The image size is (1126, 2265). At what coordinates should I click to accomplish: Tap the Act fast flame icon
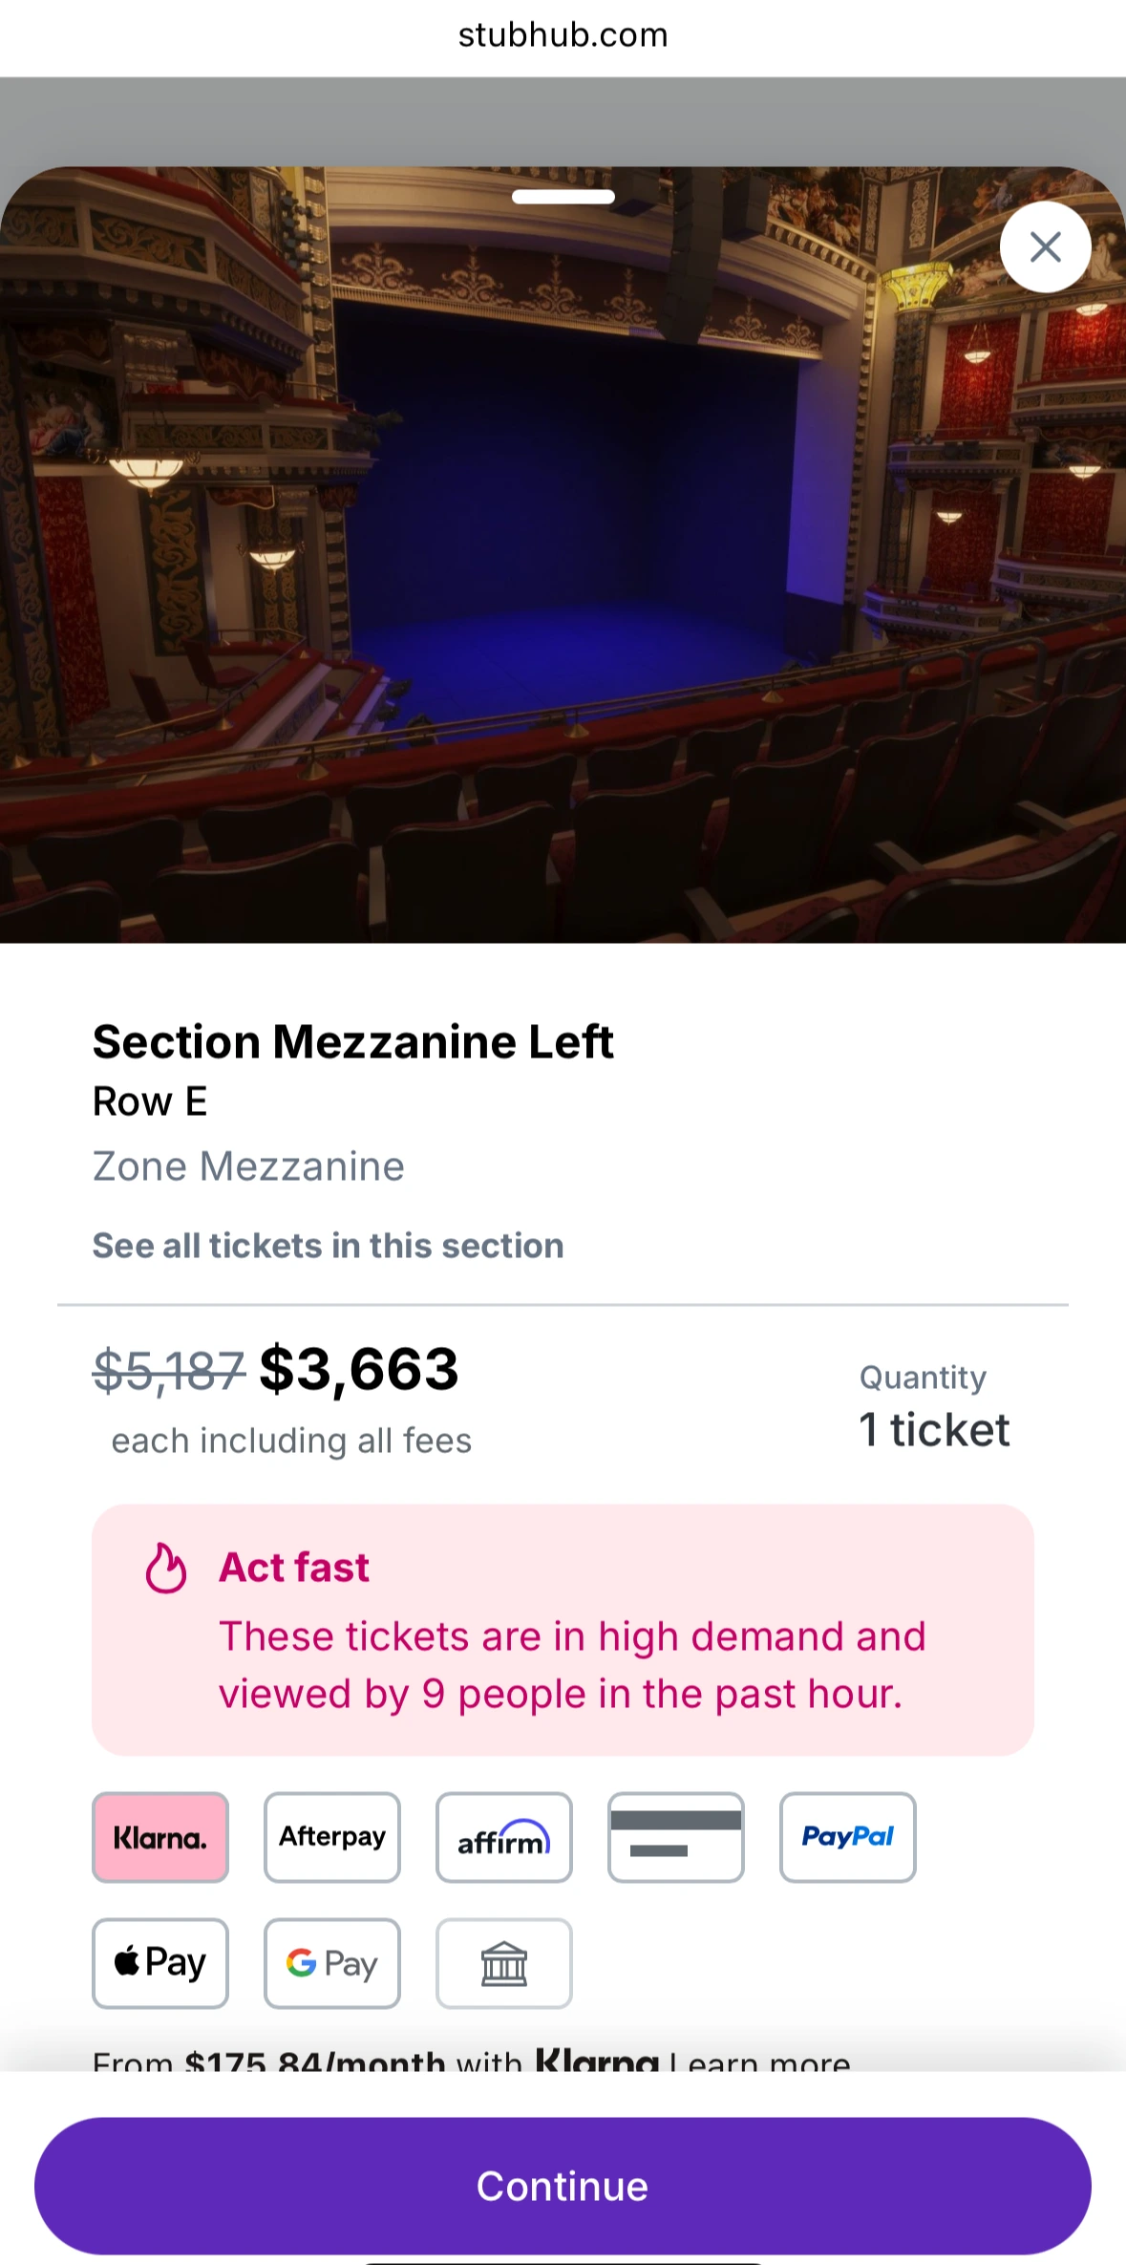(x=165, y=1568)
